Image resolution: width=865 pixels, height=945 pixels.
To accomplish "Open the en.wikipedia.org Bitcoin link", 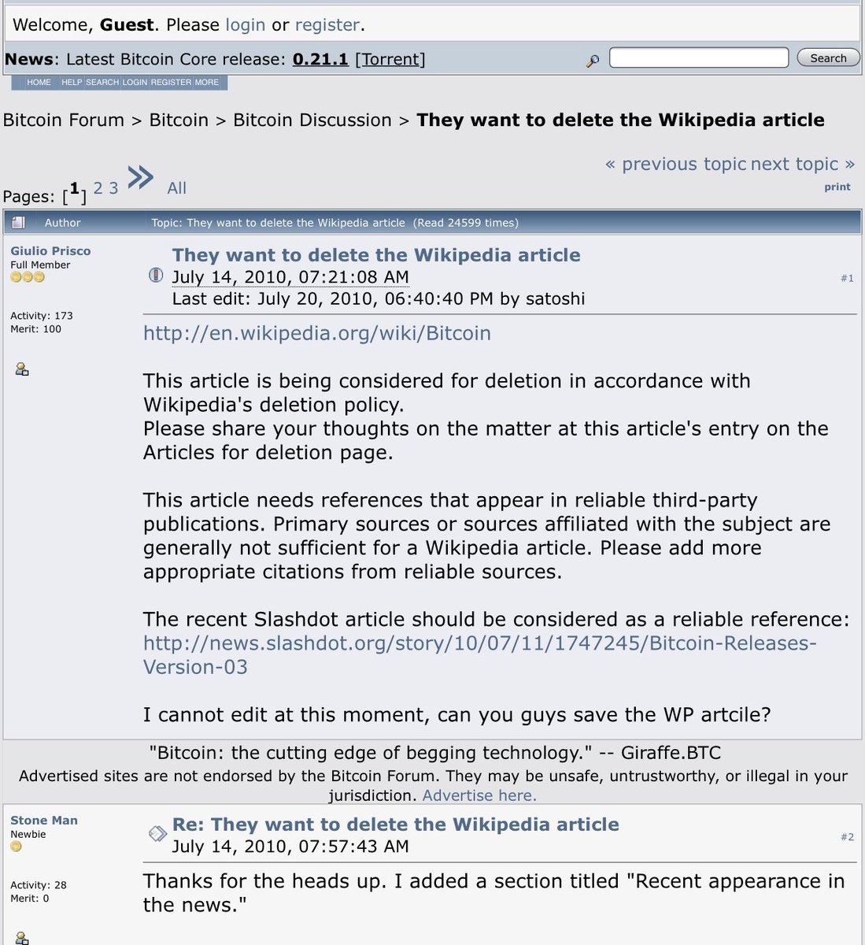I will click(317, 333).
